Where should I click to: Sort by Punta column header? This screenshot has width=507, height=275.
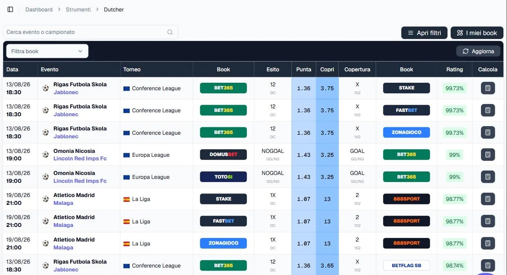(304, 69)
